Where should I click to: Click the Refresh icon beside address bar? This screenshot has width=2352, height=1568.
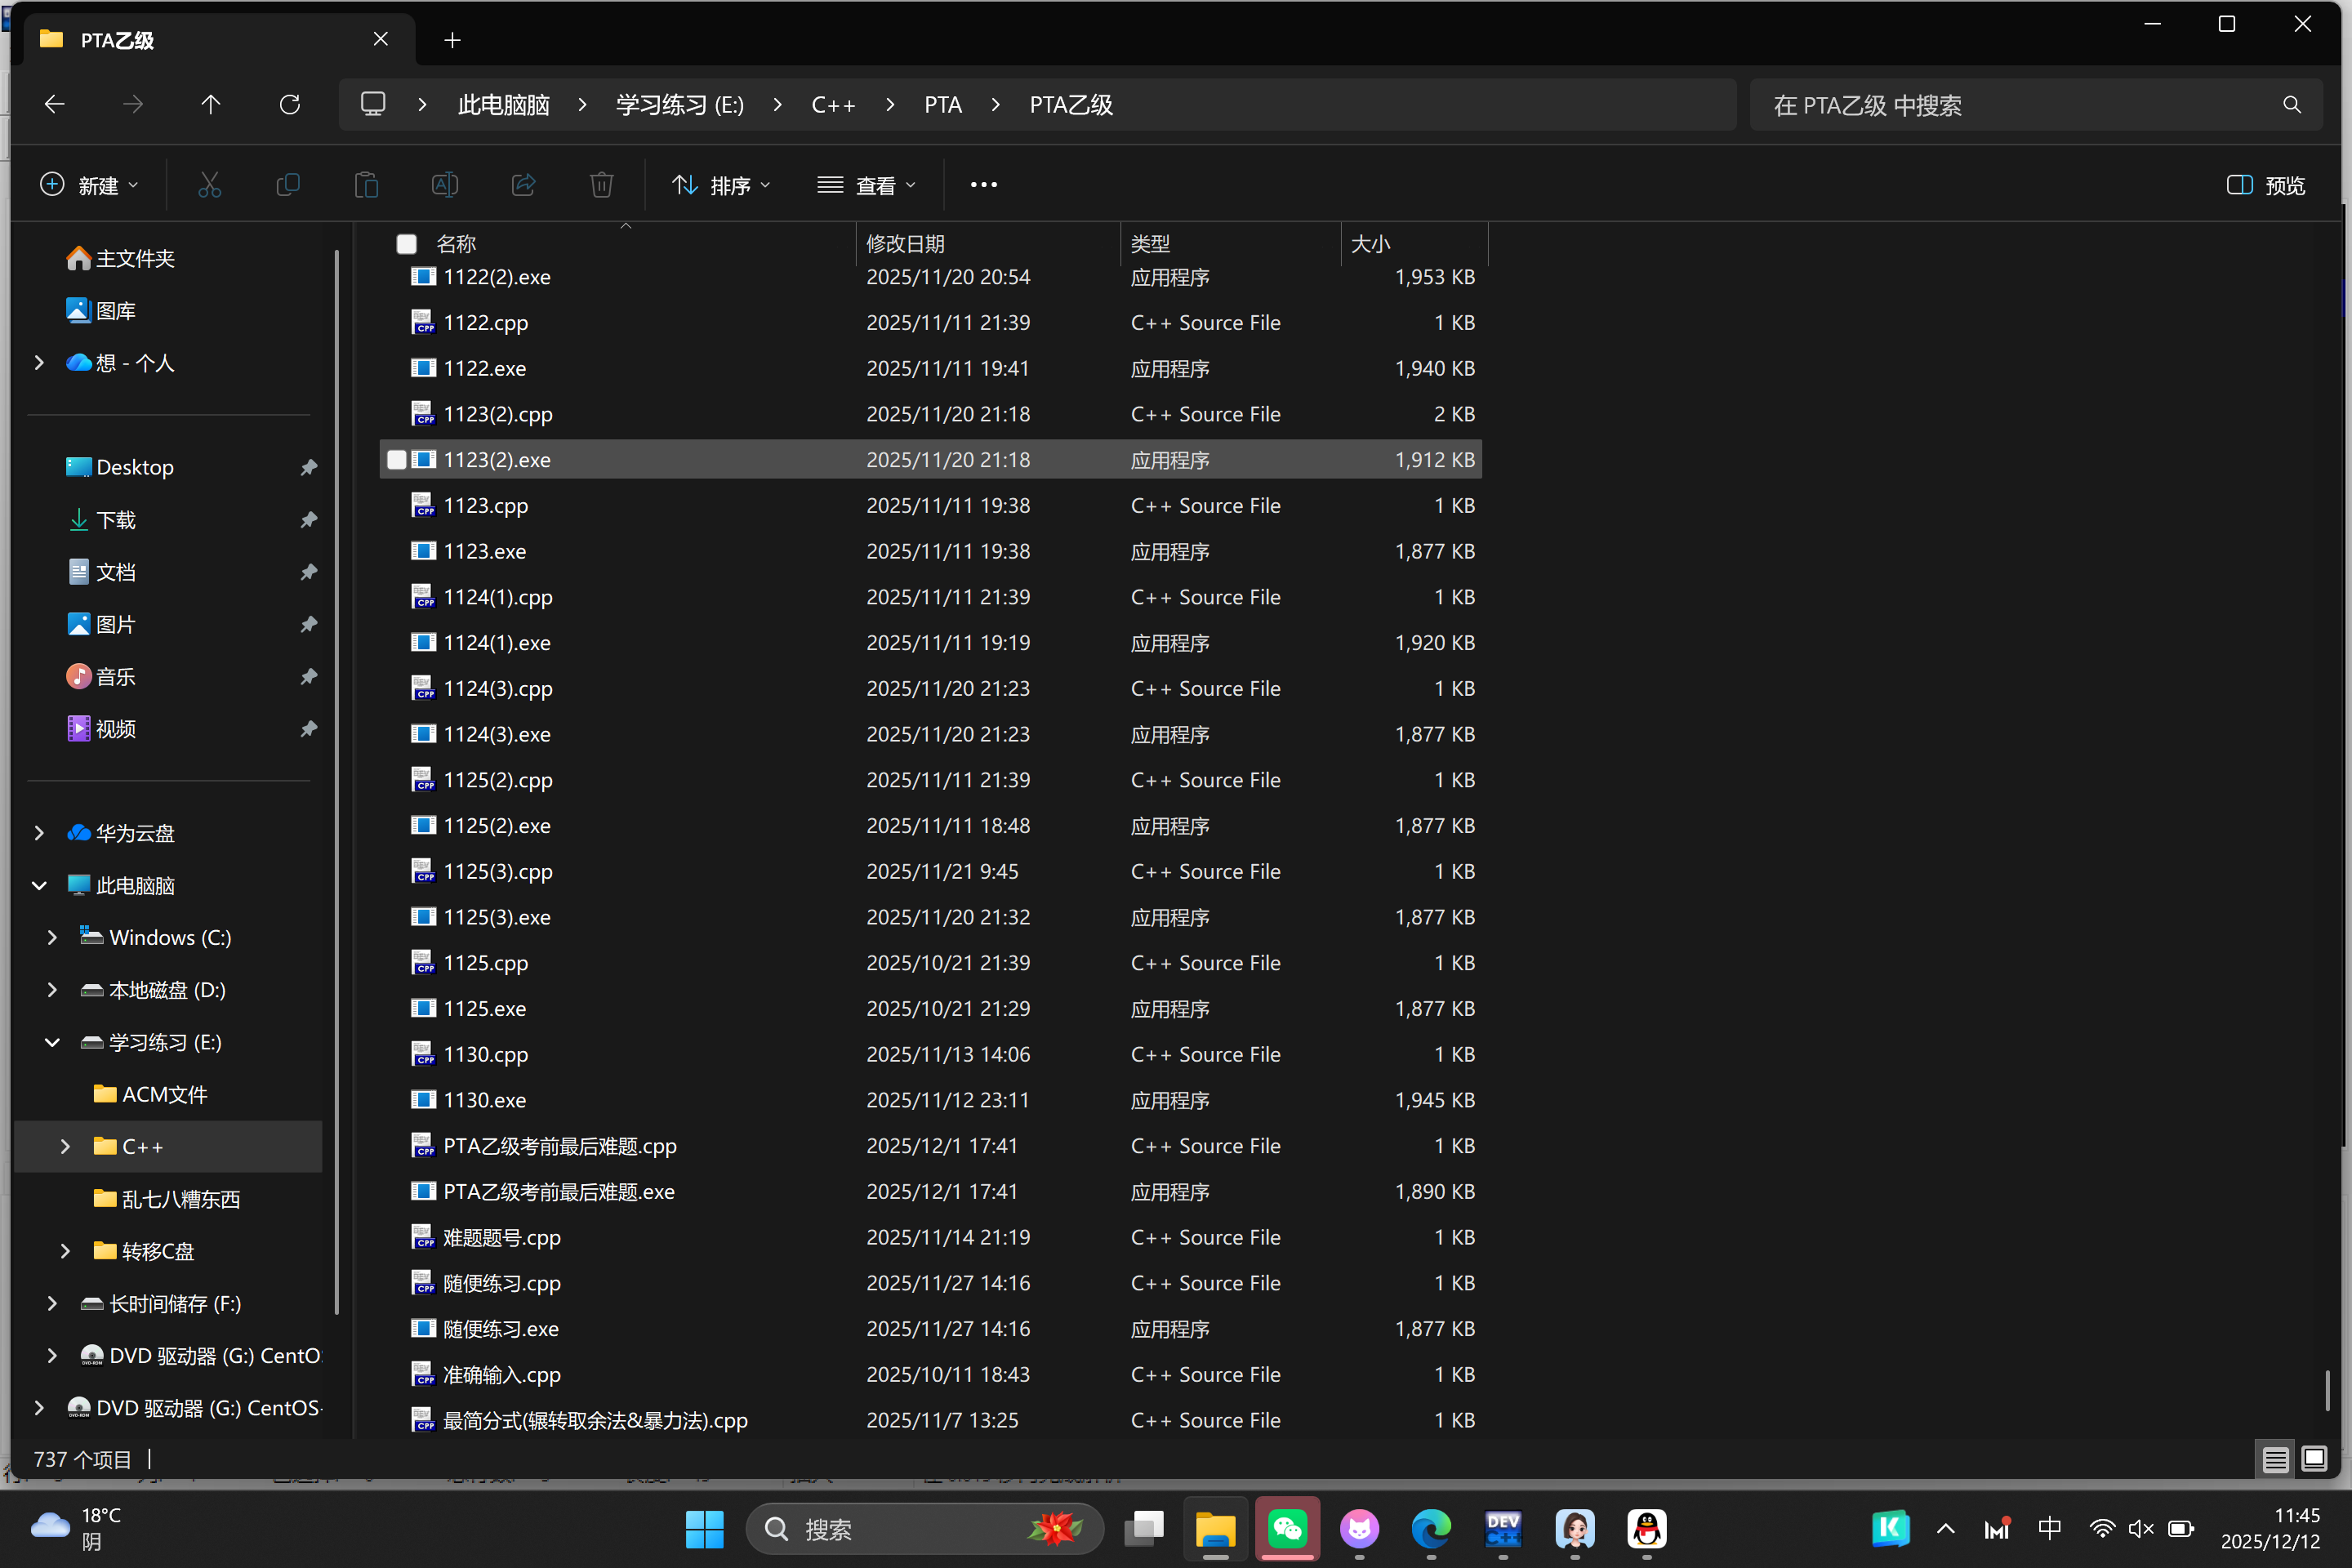point(290,105)
